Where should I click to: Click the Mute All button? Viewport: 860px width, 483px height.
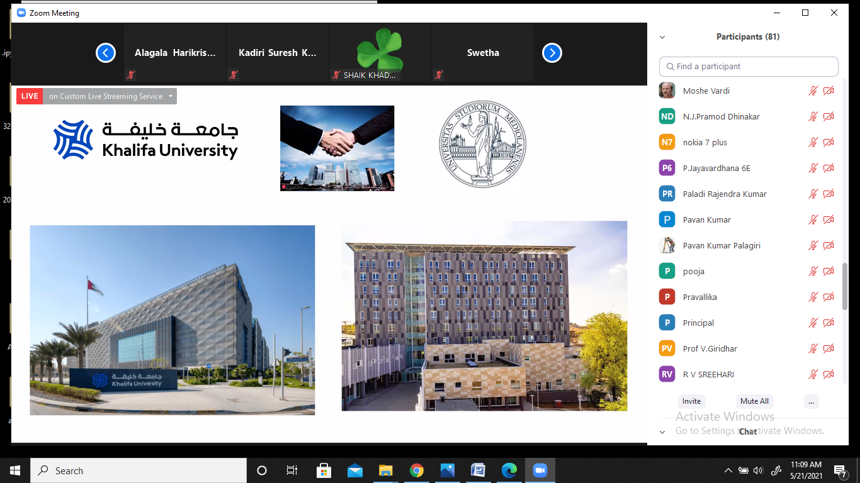pyautogui.click(x=754, y=401)
